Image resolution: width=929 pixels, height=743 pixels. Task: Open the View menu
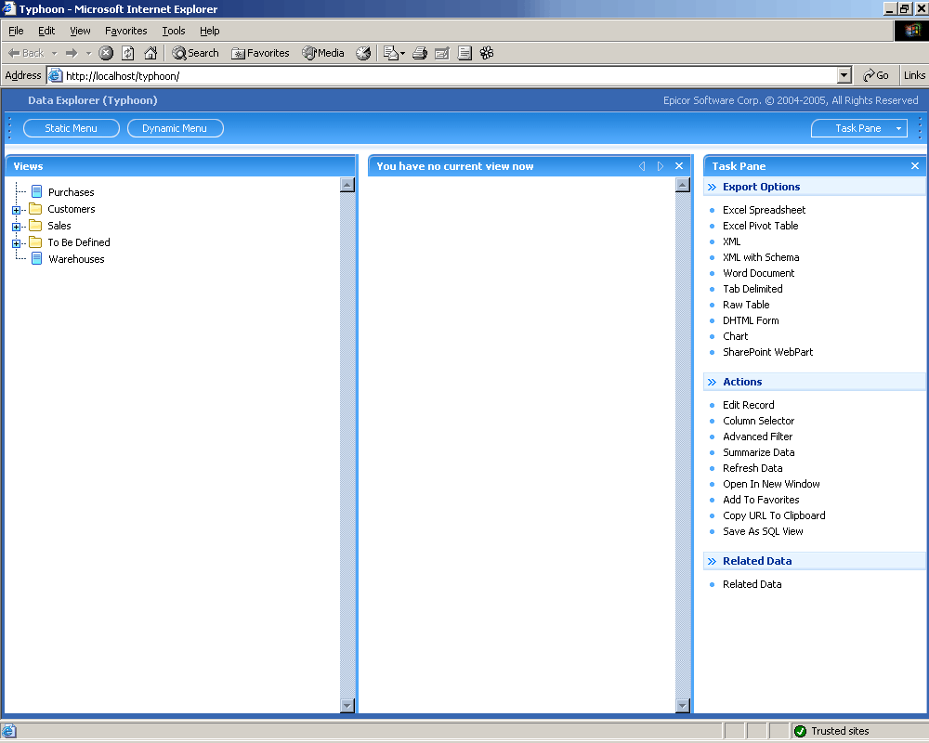click(x=80, y=31)
